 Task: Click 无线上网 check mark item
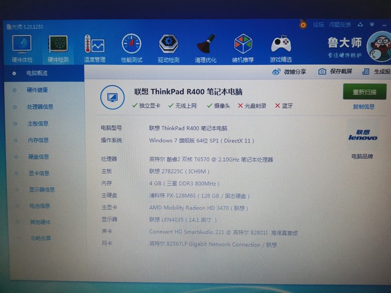[182, 106]
